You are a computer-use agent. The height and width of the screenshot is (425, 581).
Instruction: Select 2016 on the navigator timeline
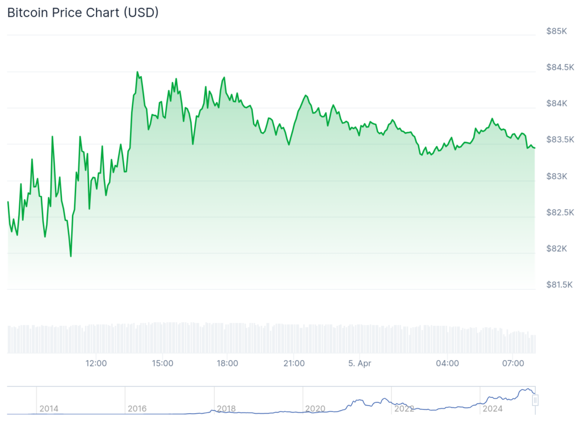point(137,409)
